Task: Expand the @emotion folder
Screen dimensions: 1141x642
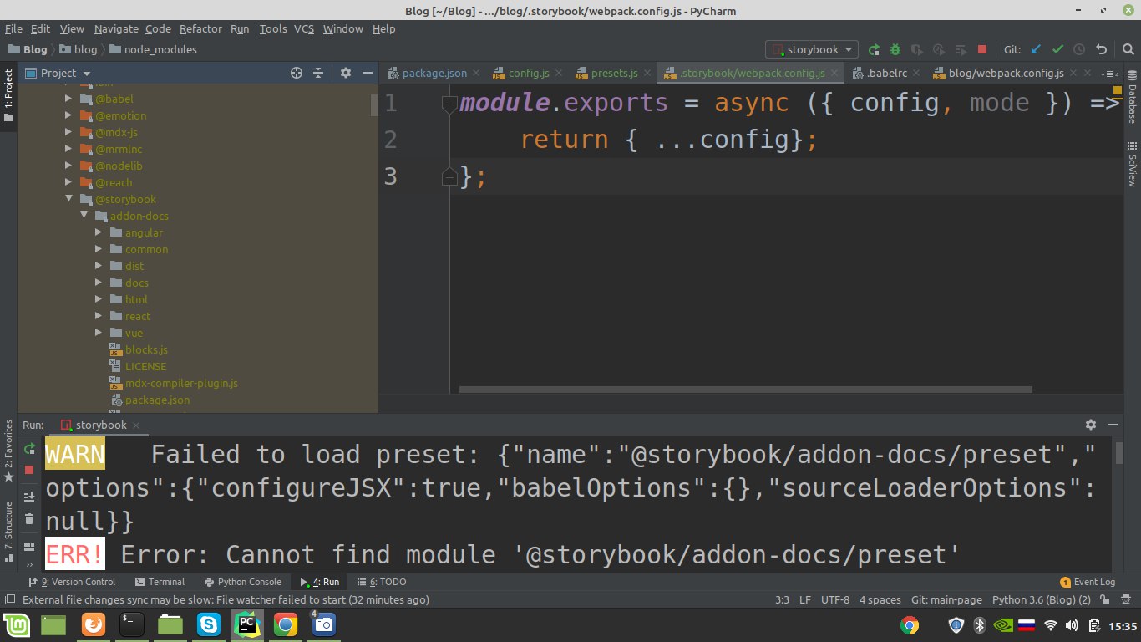Action: pyautogui.click(x=68, y=115)
